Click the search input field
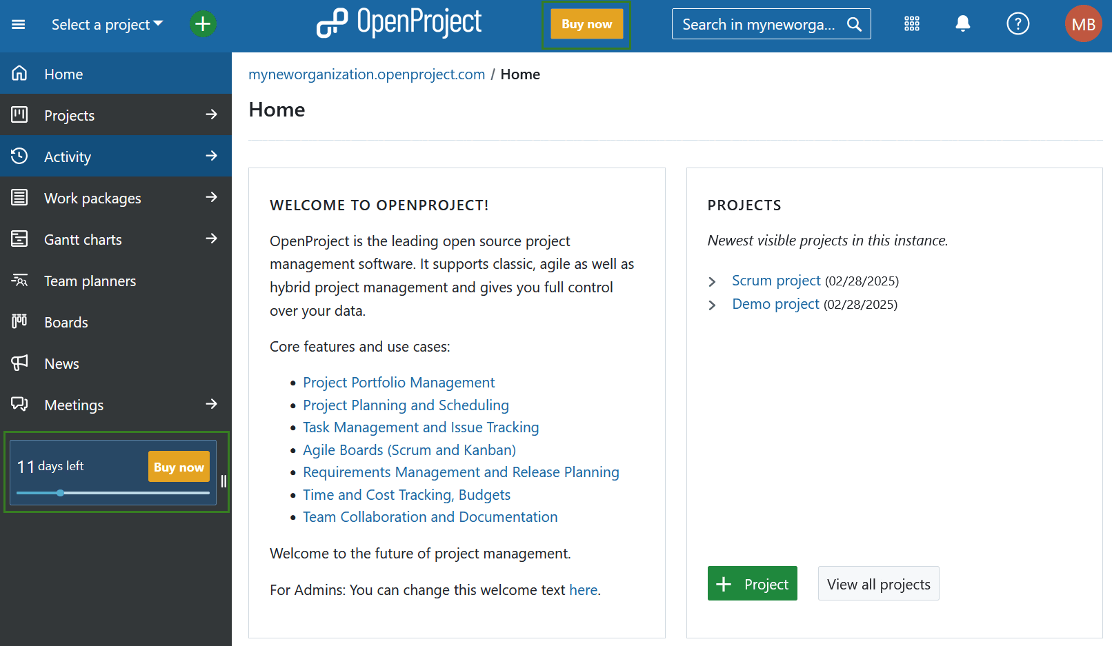 [759, 23]
